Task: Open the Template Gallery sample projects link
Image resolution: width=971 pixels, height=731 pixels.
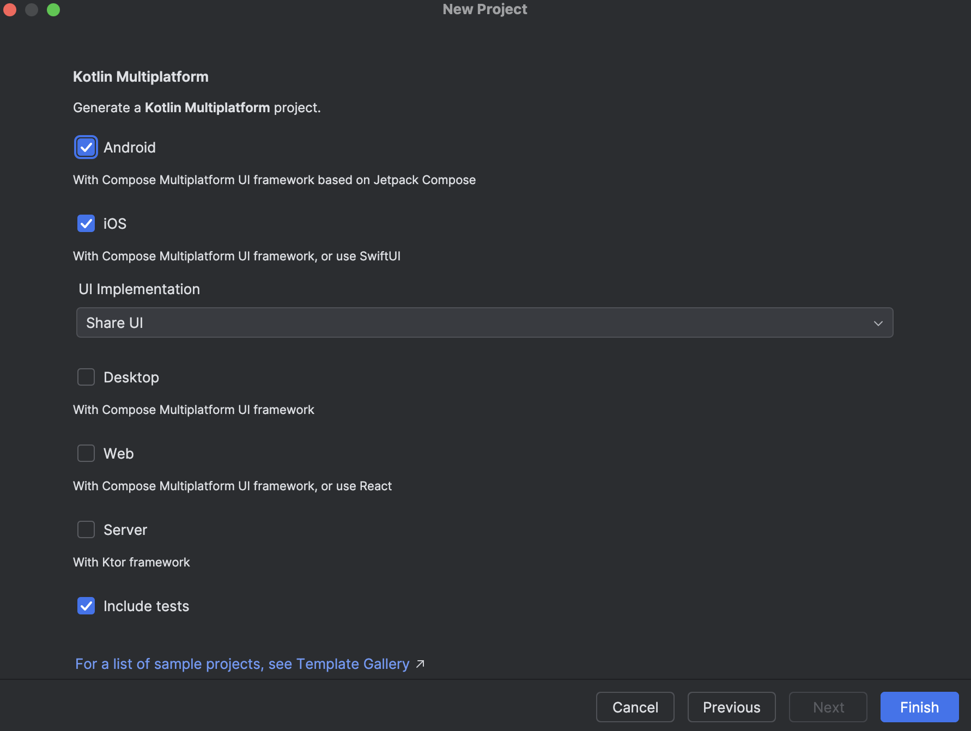Action: coord(242,664)
